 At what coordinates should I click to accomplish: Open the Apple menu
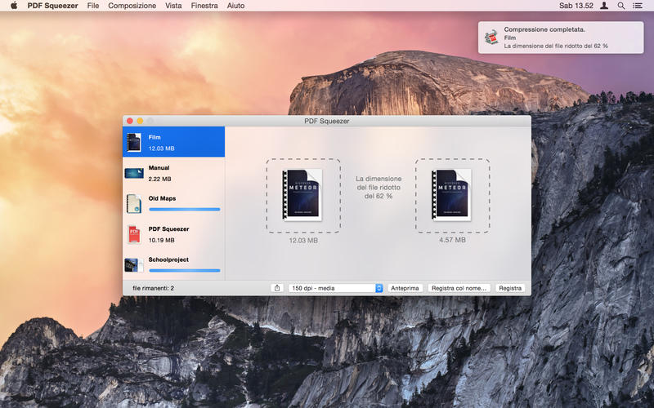[x=13, y=6]
